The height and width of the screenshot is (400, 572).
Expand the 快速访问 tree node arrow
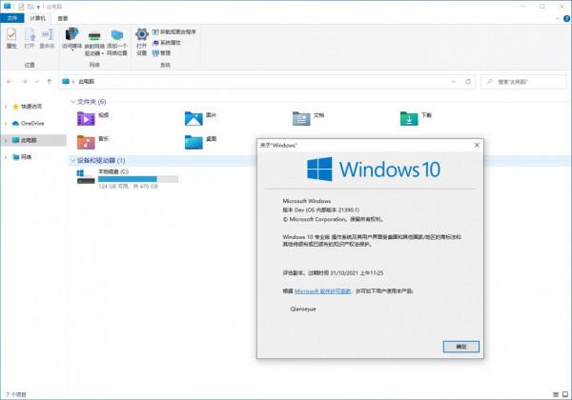point(6,107)
